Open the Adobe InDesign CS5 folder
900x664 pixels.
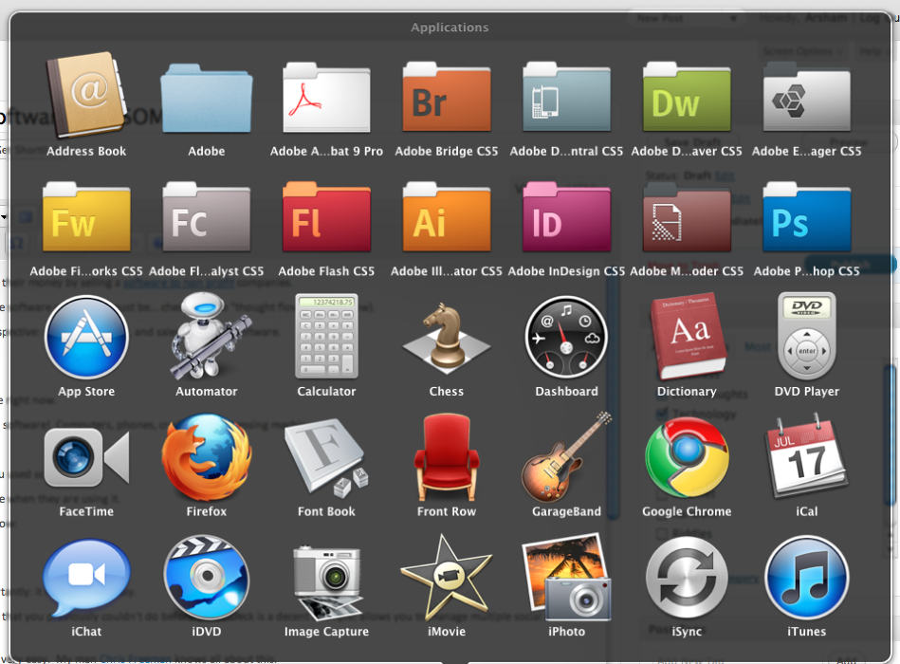pyautogui.click(x=566, y=218)
